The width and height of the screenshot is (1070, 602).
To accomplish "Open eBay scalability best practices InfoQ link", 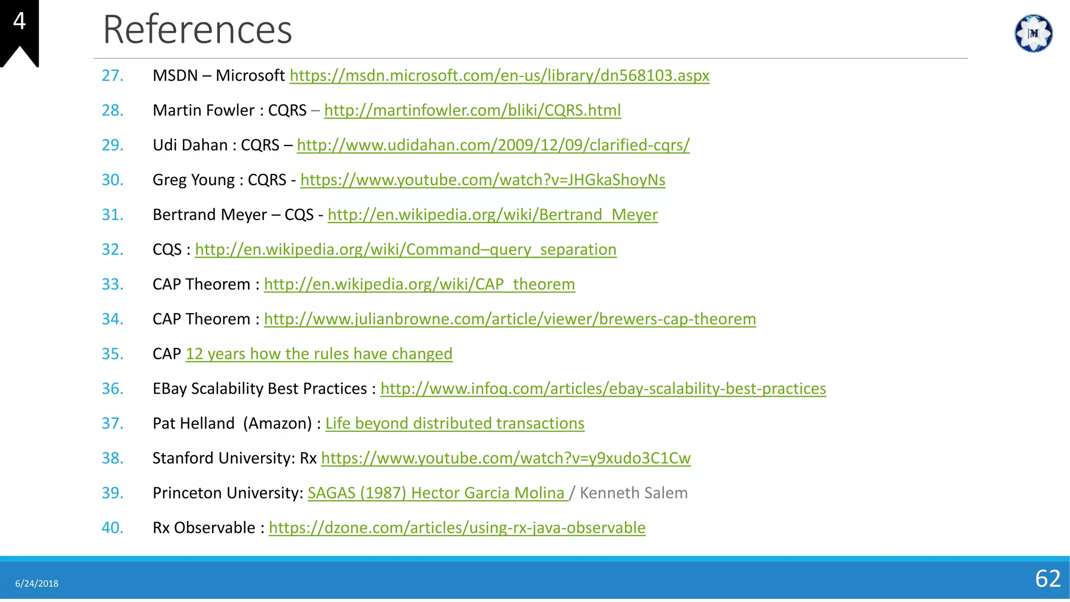I will (x=603, y=389).
